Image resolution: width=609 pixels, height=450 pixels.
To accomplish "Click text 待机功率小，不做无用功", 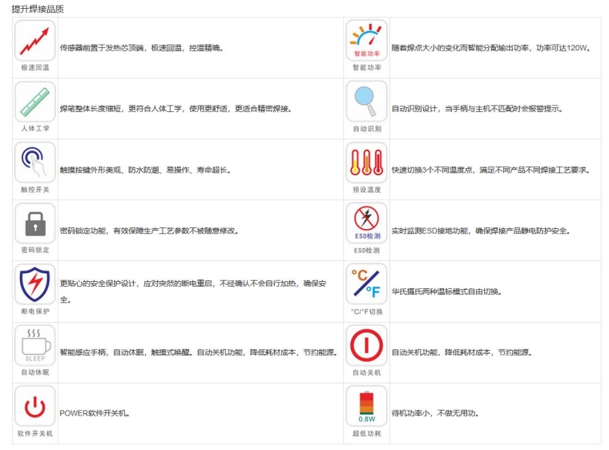I will pos(435,413).
